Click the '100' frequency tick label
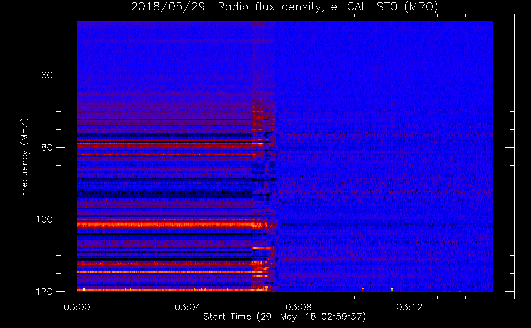Screen dimensions: 531x328 (44, 219)
